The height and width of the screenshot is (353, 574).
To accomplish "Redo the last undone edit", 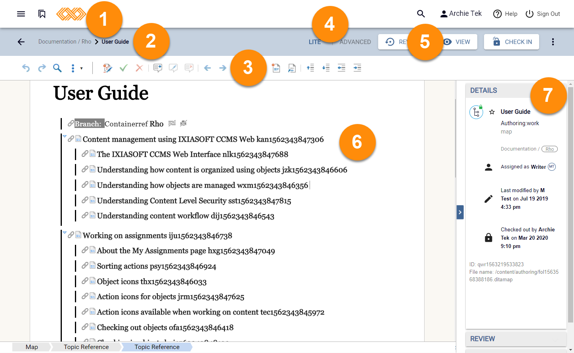I will click(42, 68).
